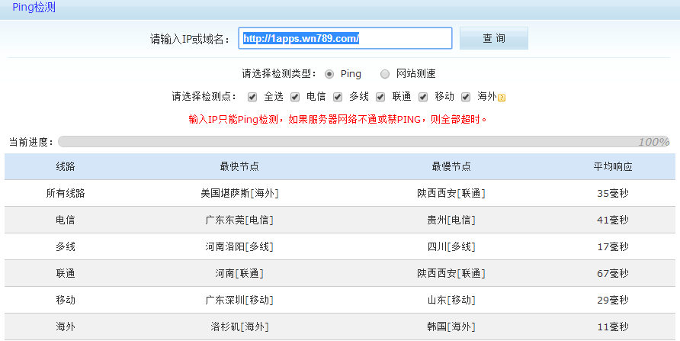Click the 线路 column header
Screen dimensions: 680x341
click(x=66, y=167)
